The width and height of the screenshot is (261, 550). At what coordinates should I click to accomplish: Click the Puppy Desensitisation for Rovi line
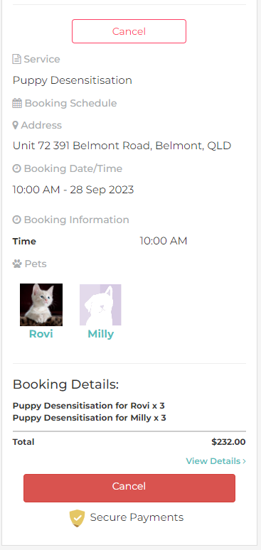coord(88,406)
